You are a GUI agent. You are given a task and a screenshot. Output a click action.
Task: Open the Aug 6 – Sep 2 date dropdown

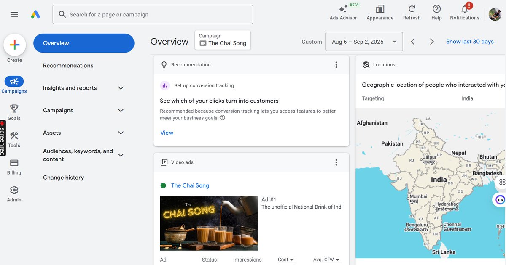point(364,42)
